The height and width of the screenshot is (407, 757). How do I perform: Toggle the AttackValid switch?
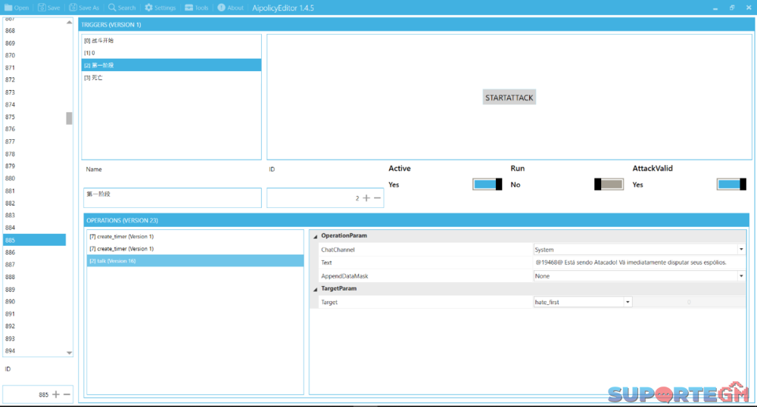pos(731,185)
